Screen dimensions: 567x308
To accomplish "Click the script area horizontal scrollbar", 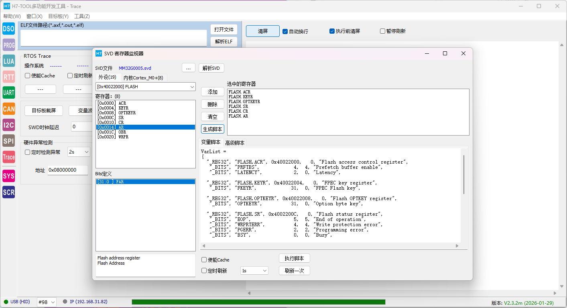I will [330, 246].
